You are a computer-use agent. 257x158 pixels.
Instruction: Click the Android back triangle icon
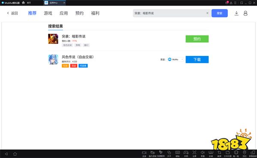point(6,154)
